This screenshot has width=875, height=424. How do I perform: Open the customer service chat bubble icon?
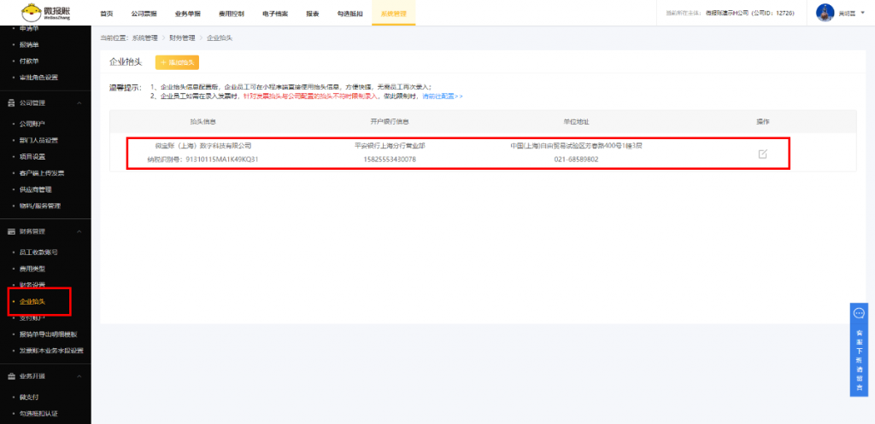(859, 314)
